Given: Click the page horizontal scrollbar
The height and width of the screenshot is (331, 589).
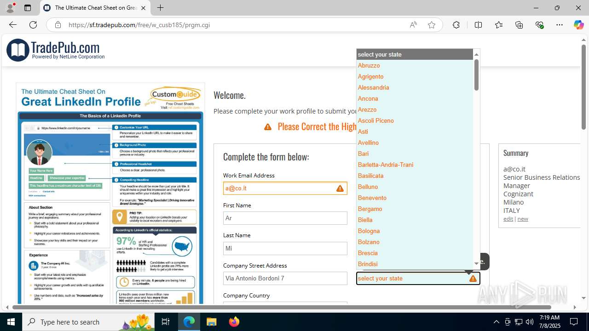Looking at the screenshot, I should tap(282, 307).
